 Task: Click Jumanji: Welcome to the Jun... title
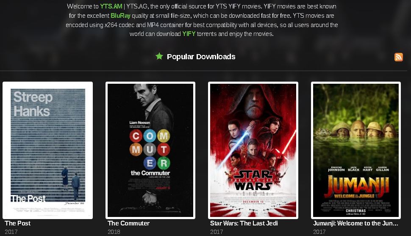pos(355,223)
